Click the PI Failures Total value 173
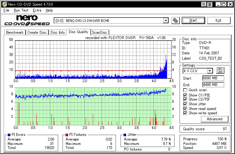 point(109,148)
